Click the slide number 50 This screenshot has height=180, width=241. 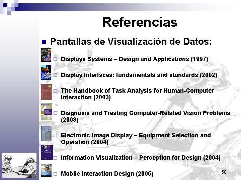[x=224, y=172]
